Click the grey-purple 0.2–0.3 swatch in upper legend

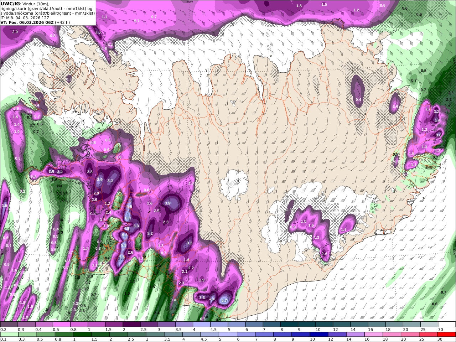point(9,325)
